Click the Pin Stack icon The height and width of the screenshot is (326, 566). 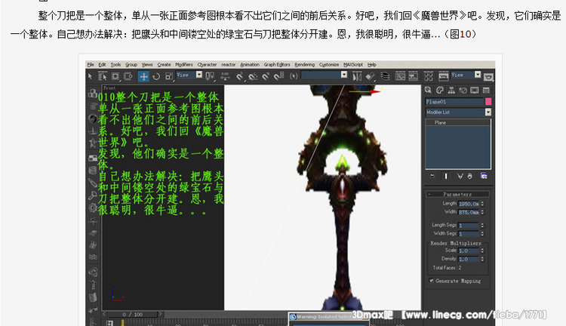pos(432,176)
